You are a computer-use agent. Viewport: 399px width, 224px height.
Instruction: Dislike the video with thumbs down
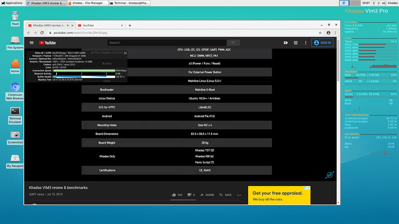(189, 195)
